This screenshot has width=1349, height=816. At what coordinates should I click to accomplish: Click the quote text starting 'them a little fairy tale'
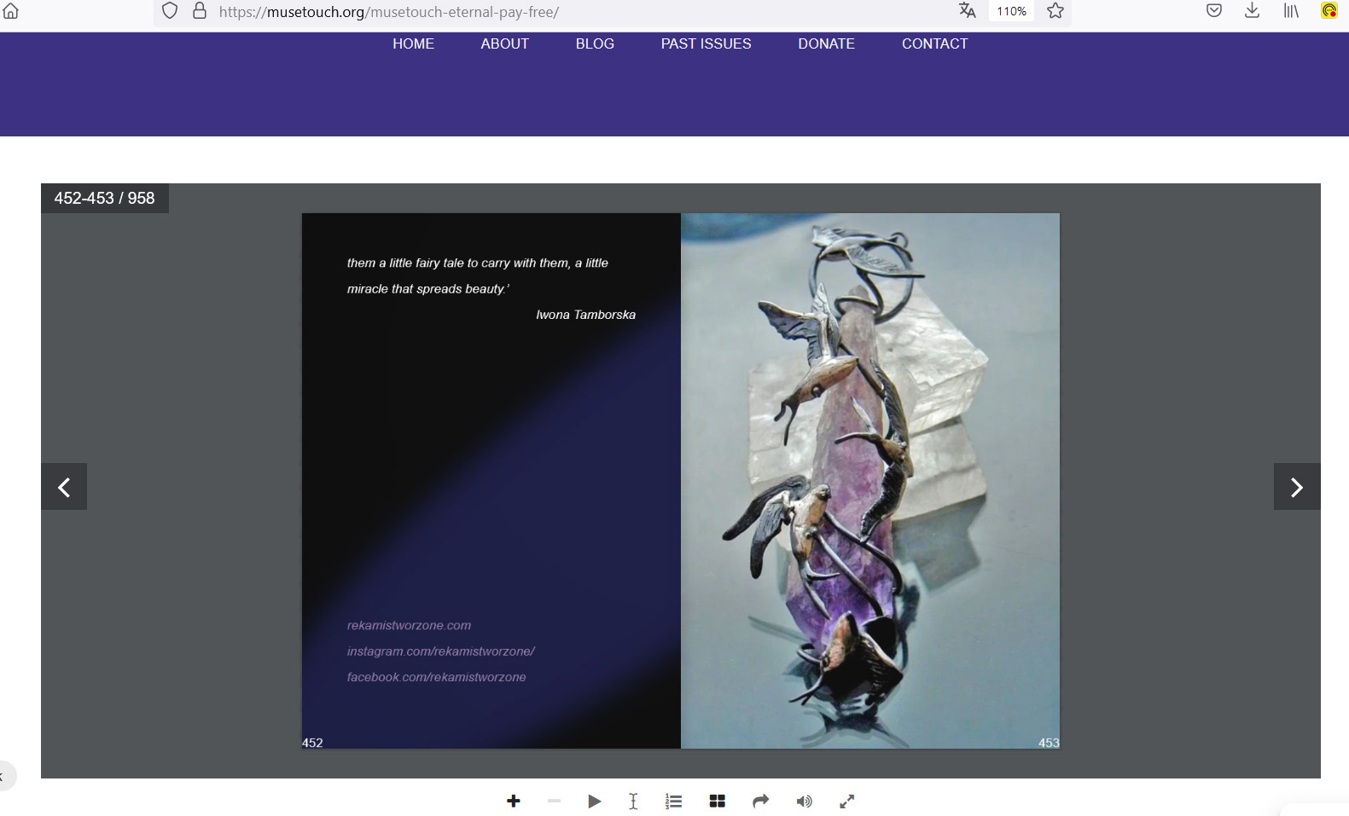477,275
